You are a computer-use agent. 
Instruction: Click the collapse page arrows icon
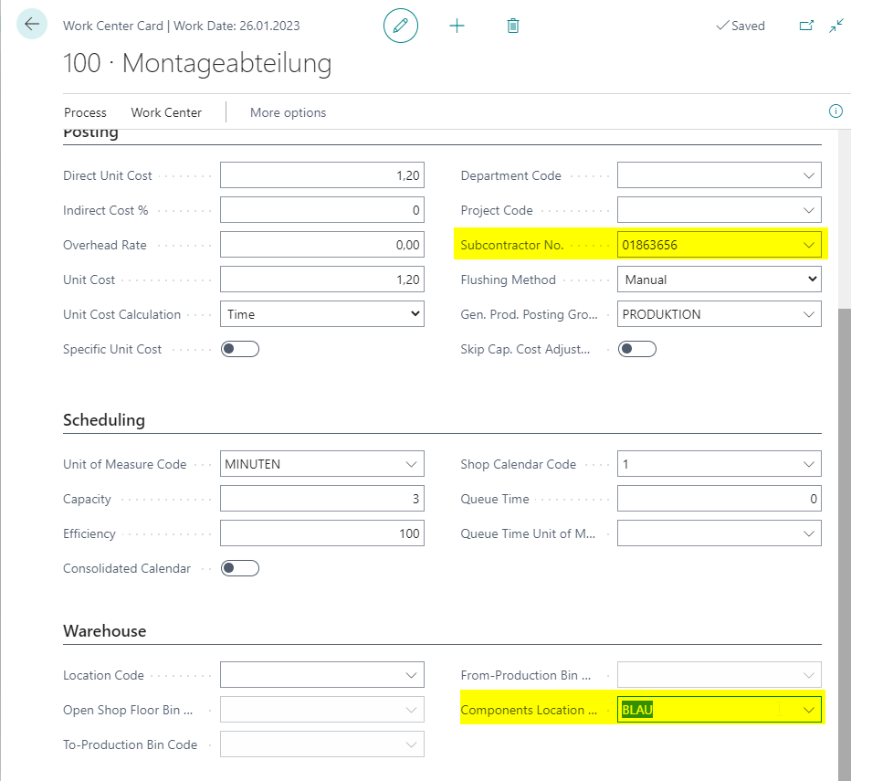coord(835,26)
